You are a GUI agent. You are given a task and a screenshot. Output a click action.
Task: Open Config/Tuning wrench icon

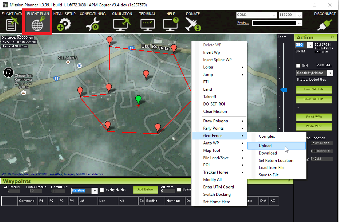point(92,24)
